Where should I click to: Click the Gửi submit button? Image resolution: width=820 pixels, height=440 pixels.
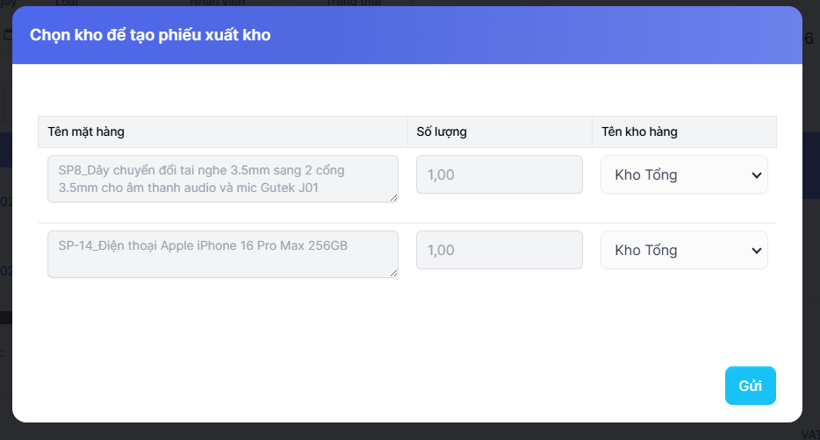point(750,386)
